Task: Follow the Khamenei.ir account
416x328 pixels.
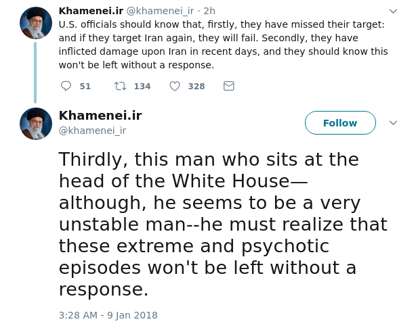Action: tap(340, 123)
